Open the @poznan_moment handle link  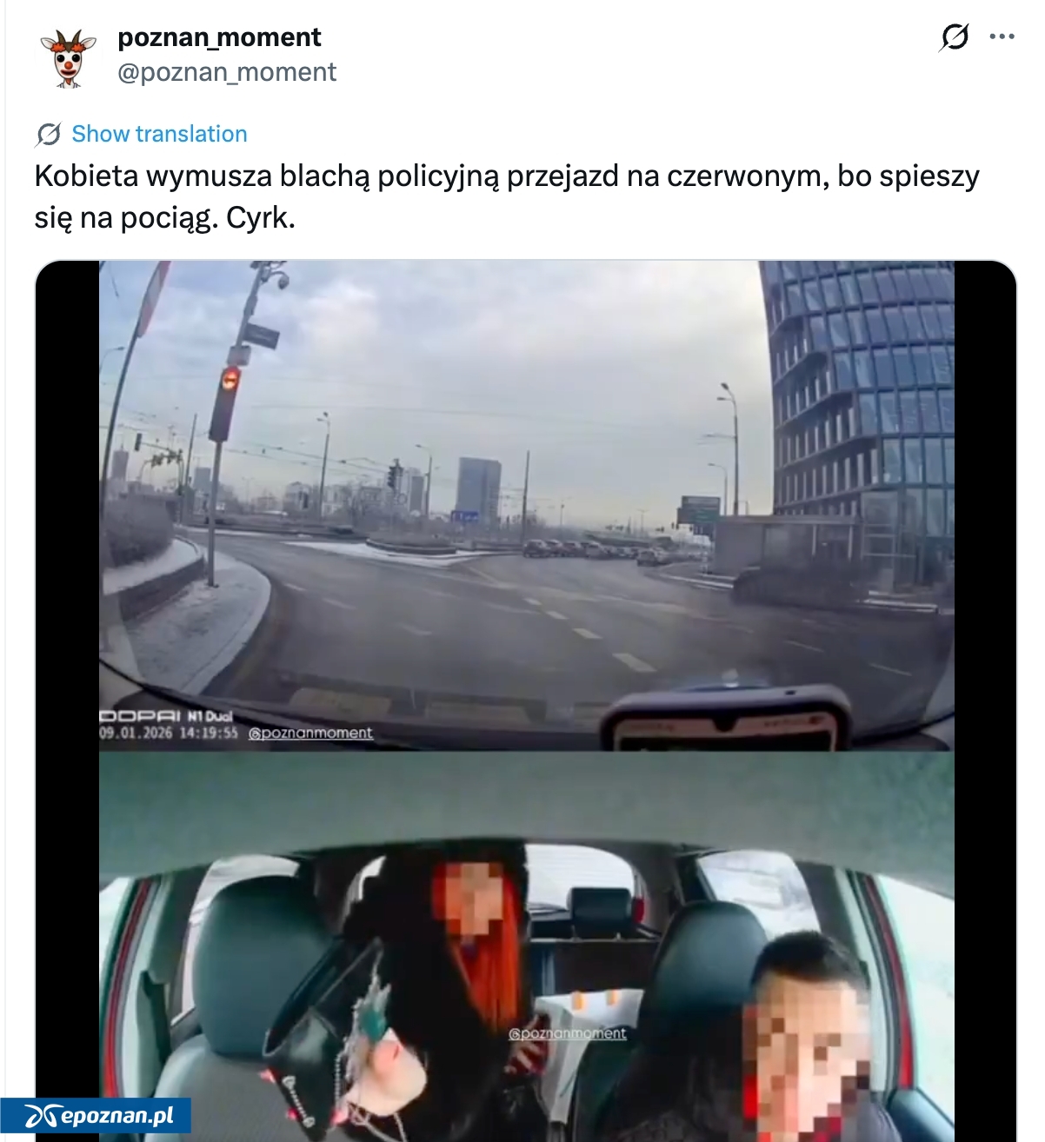pos(227,72)
